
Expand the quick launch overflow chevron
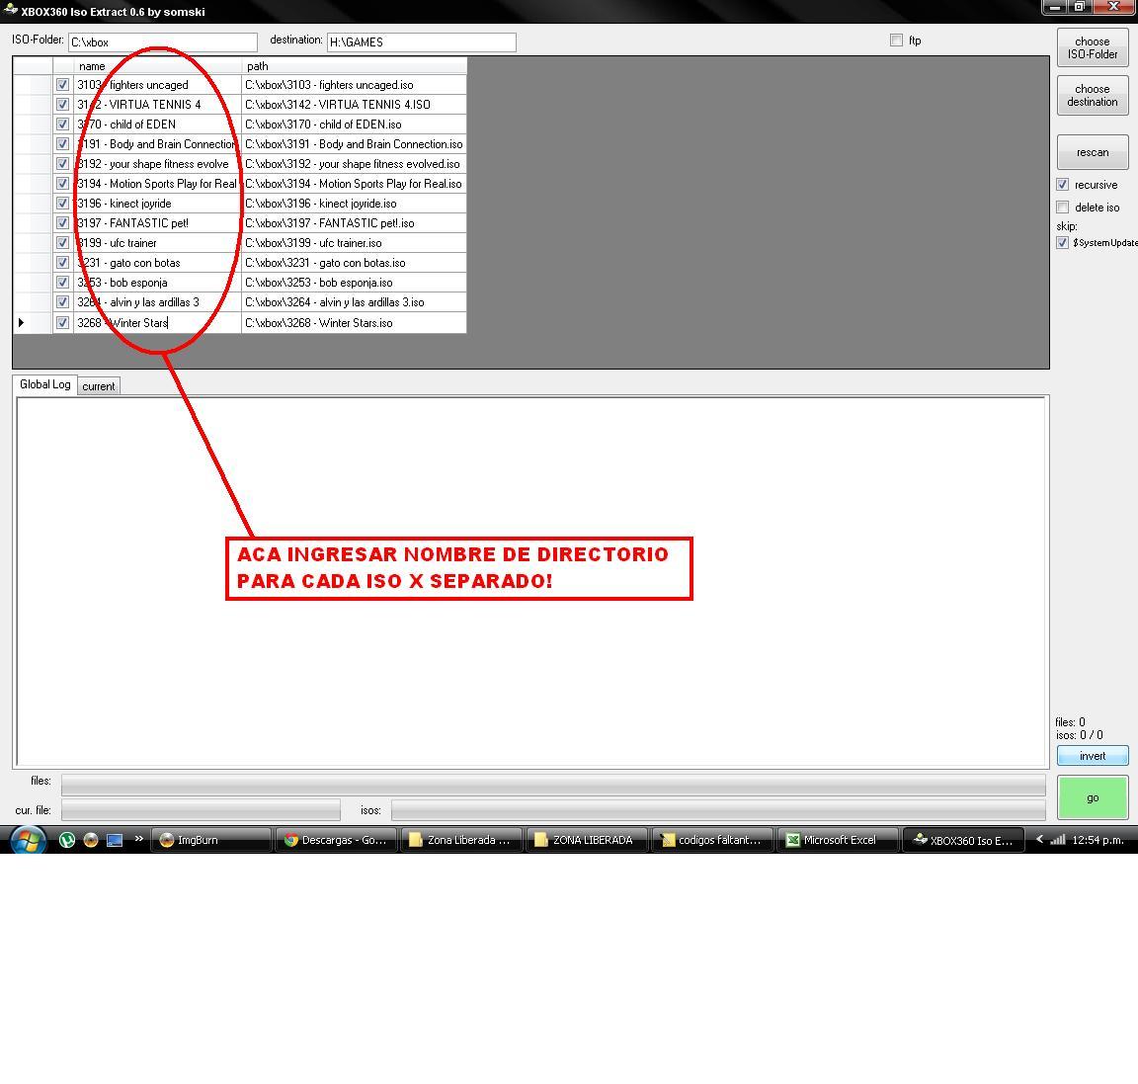tap(138, 839)
